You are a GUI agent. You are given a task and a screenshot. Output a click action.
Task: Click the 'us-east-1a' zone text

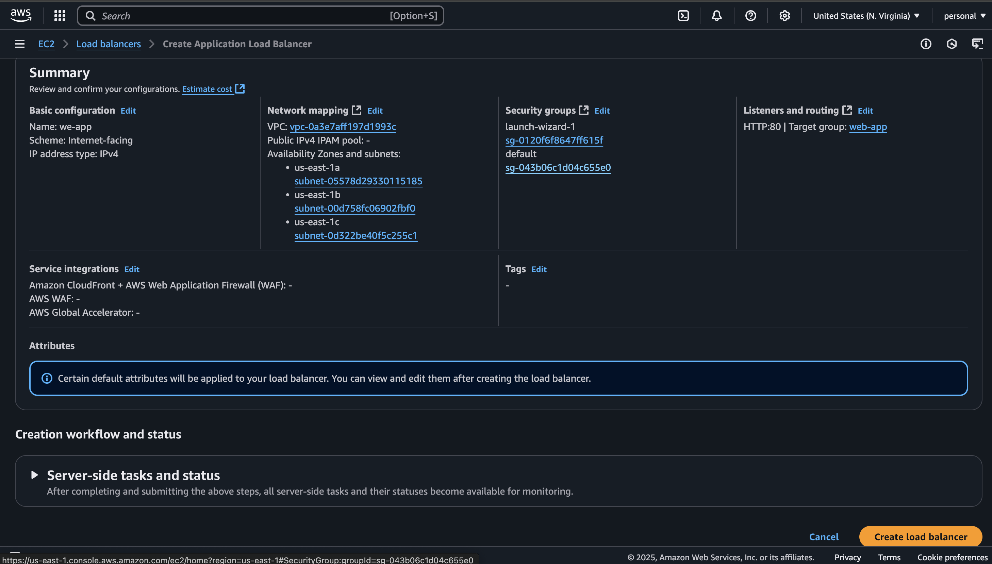point(317,167)
